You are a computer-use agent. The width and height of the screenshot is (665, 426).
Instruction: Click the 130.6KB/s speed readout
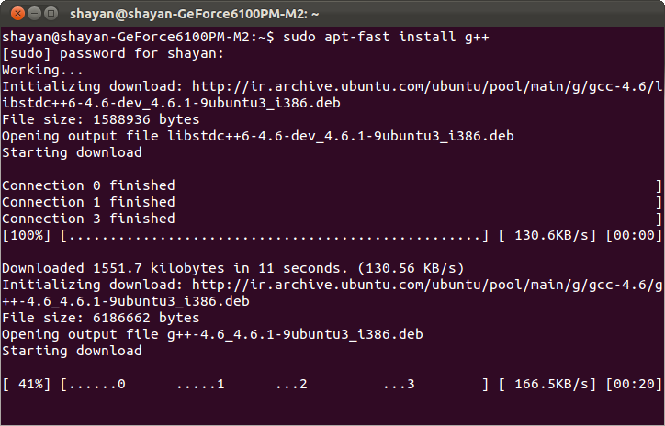(547, 235)
